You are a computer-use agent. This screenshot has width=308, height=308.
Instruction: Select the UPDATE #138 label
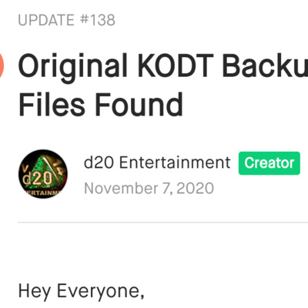[x=67, y=20]
